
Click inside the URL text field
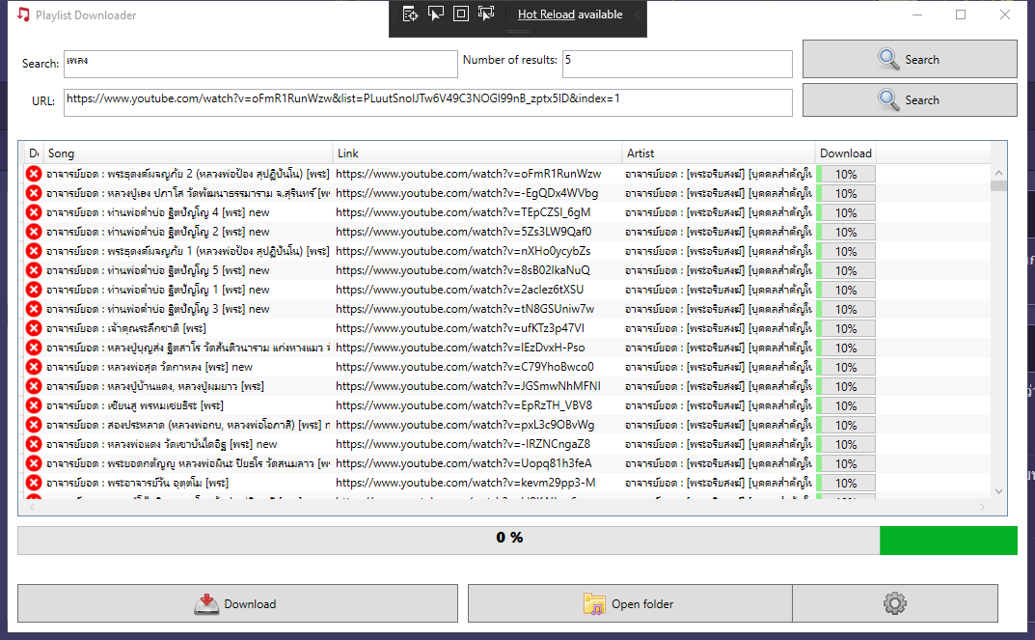[x=427, y=102]
